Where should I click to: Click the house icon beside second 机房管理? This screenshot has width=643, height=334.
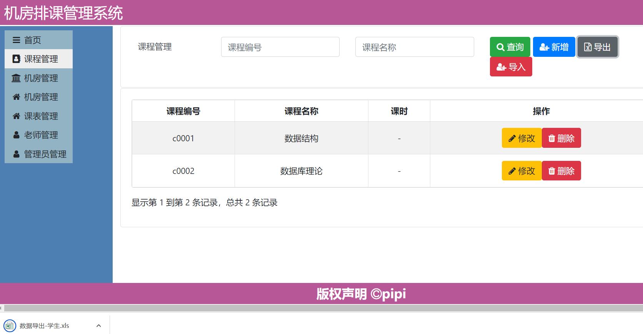point(16,97)
